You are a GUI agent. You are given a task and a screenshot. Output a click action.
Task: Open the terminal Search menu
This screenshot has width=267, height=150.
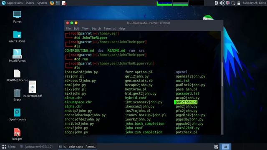(96, 28)
